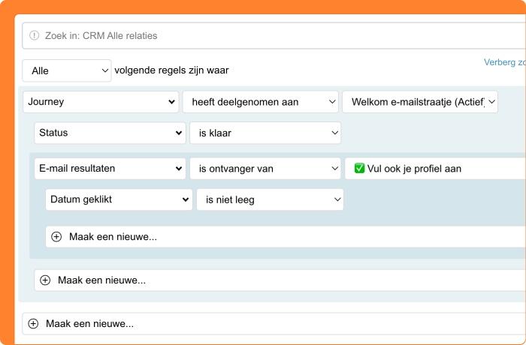Screen dimensions: 526x345
Task: Open the 'is niet leeg' dropdown
Action: click(x=270, y=199)
